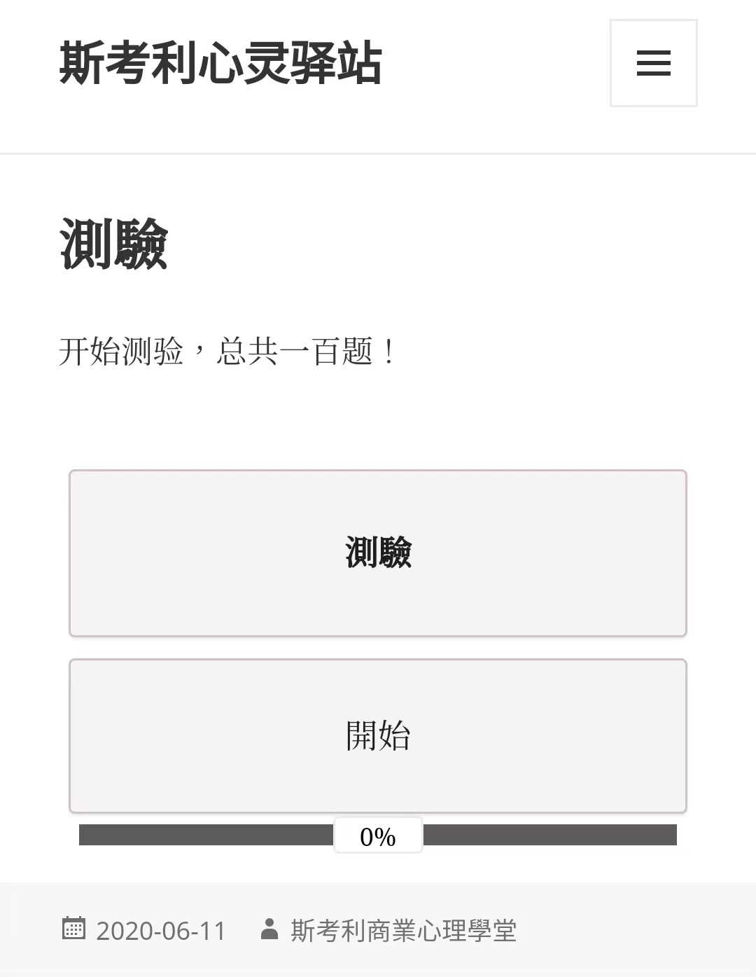Click the intro text 开始测验，总共一百题！
The width and height of the screenshot is (756, 977).
[x=227, y=351]
